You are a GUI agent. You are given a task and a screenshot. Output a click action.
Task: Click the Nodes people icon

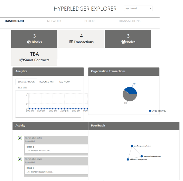(123, 42)
